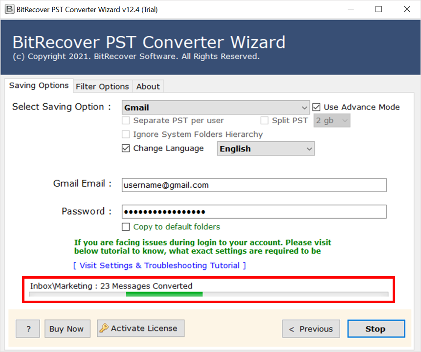421x352 pixels.
Task: Open the Filter Options tab
Action: [103, 87]
